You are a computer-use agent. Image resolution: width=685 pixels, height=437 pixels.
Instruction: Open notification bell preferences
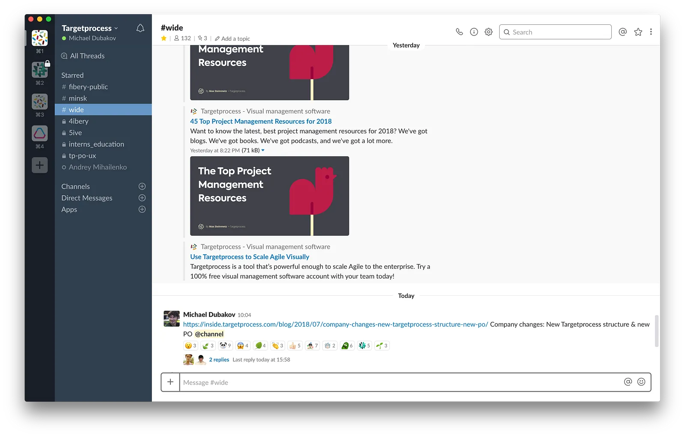pos(140,28)
